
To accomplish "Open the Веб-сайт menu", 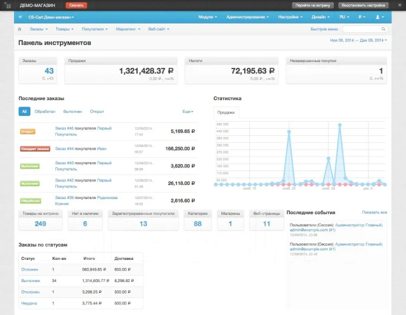I will tap(159, 29).
